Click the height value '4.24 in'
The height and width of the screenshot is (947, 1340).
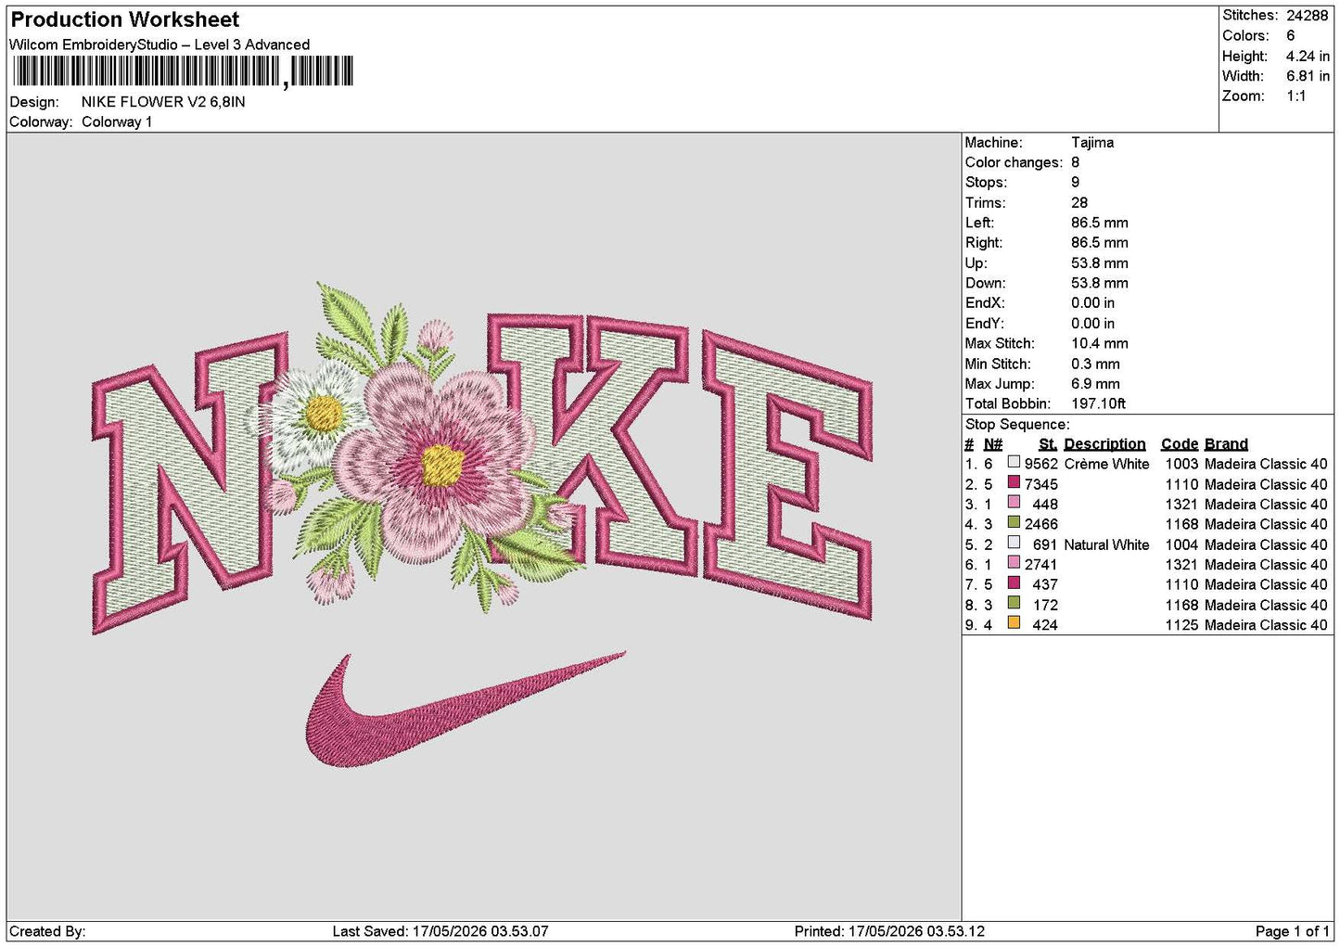point(1308,56)
